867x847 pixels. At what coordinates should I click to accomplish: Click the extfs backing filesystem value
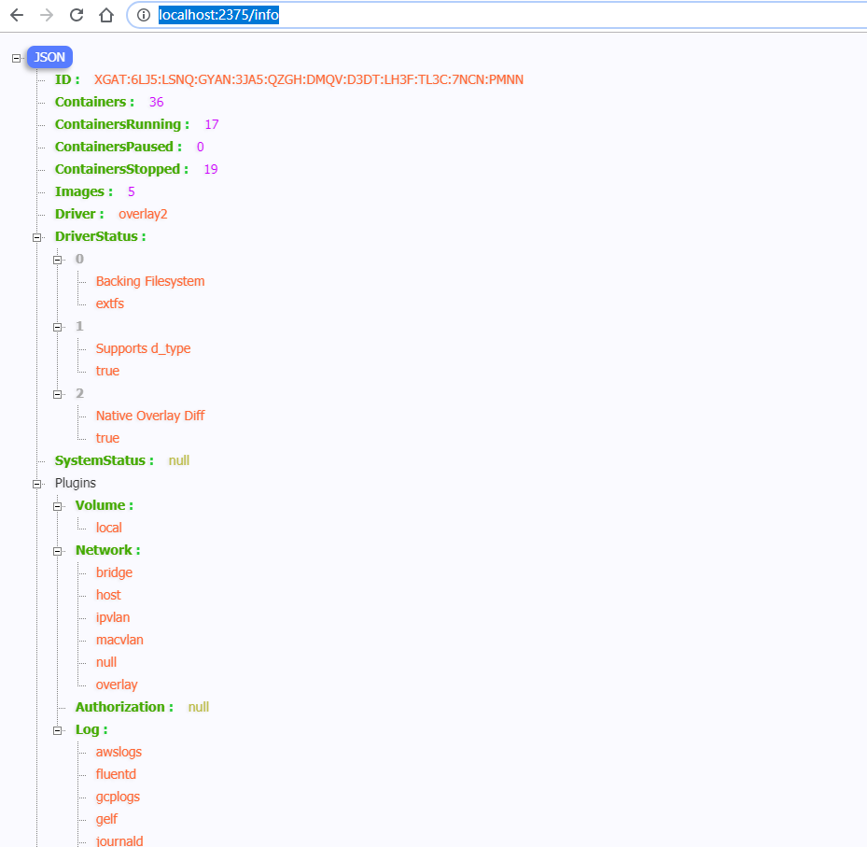click(109, 304)
